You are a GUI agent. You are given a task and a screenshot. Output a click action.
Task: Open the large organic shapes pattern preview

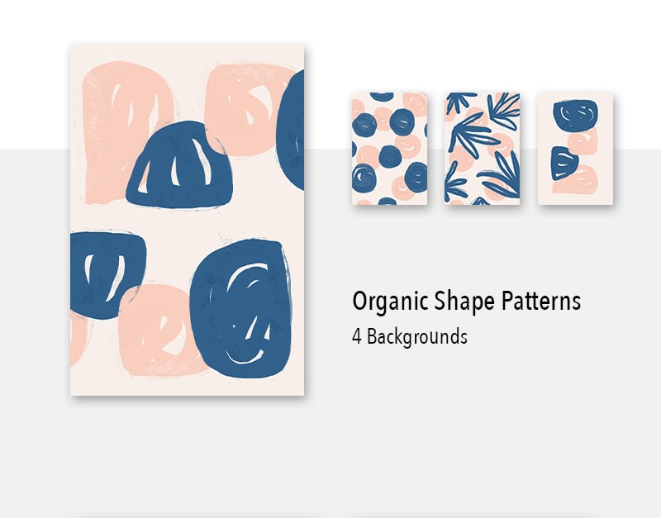[187, 220]
